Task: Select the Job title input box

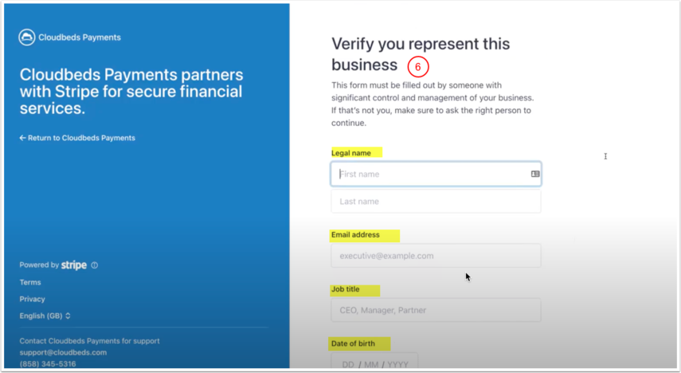Action: (x=436, y=310)
